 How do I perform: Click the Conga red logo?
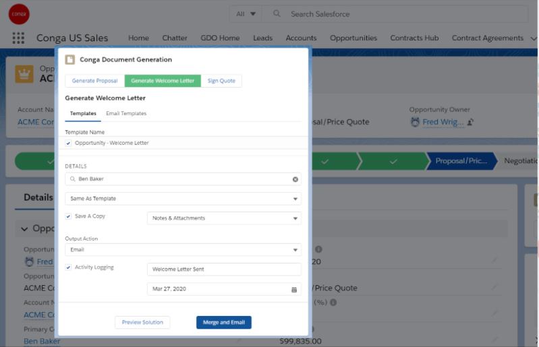click(19, 14)
